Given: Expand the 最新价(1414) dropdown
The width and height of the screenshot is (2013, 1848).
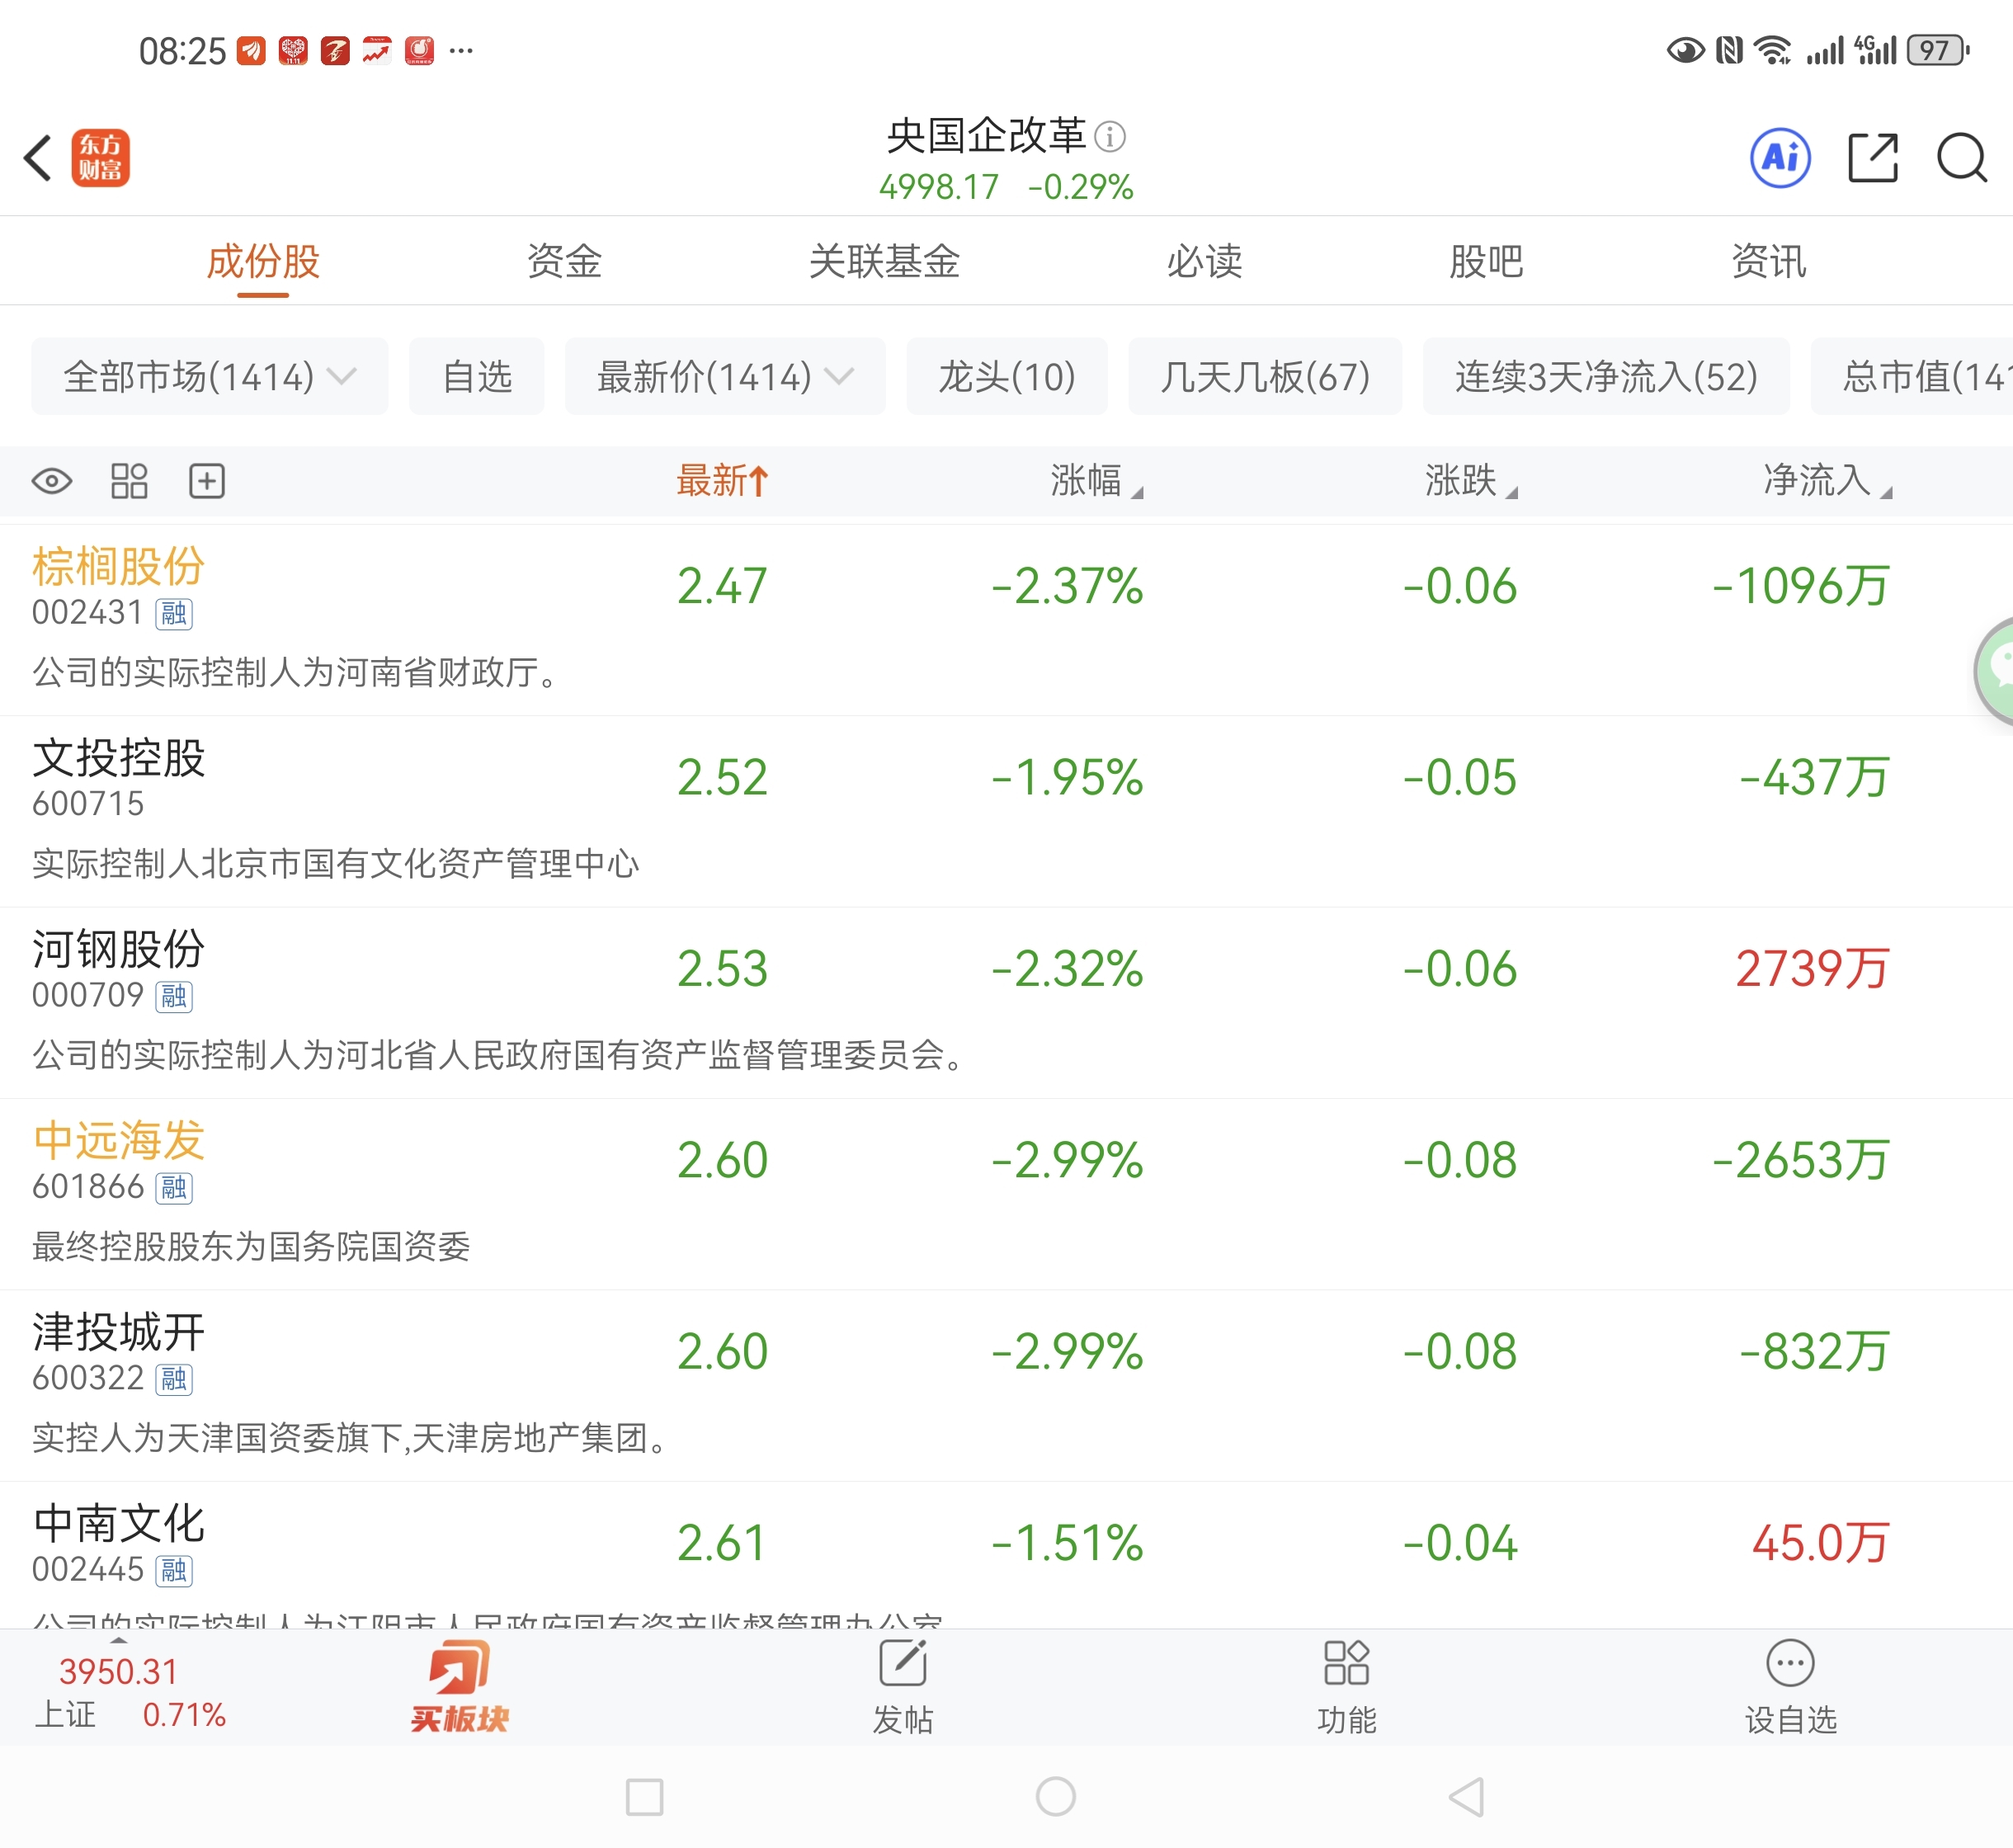Looking at the screenshot, I should [x=724, y=377].
